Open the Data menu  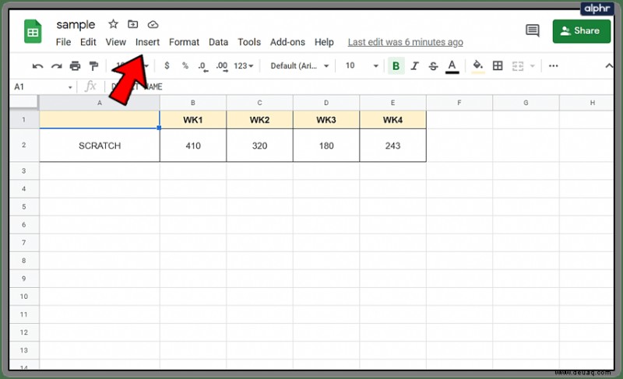click(219, 42)
